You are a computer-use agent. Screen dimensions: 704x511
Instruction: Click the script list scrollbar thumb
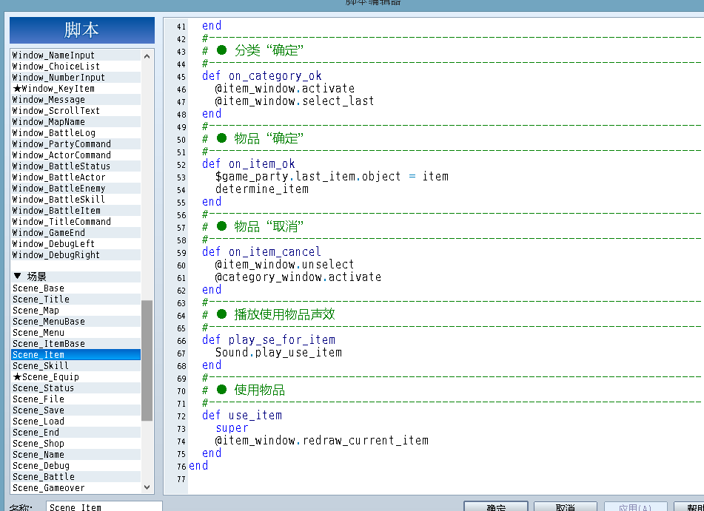[x=147, y=360]
